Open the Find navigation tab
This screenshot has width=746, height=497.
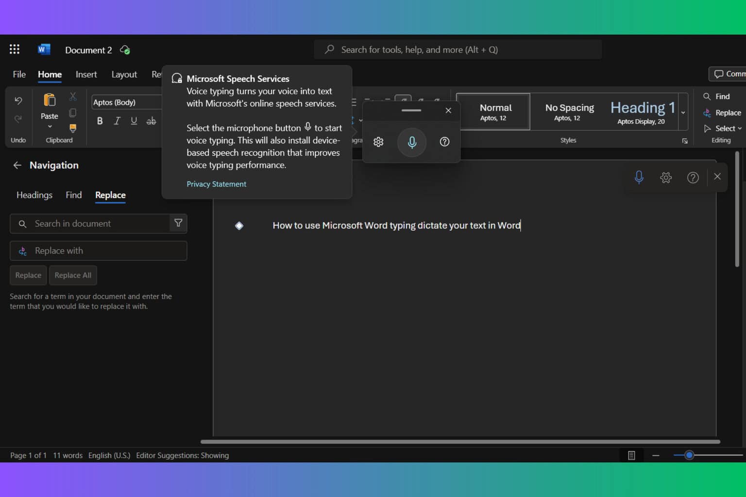click(x=73, y=195)
